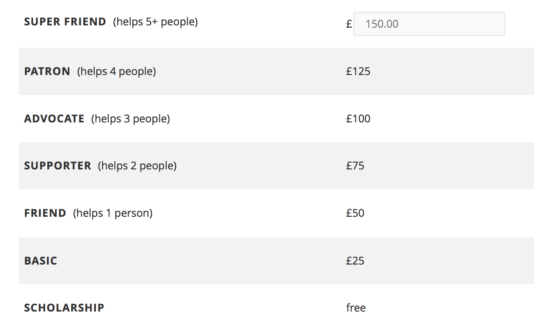Select the FRIEND tier label
Image resolution: width=534 pixels, height=332 pixels.
(x=45, y=213)
